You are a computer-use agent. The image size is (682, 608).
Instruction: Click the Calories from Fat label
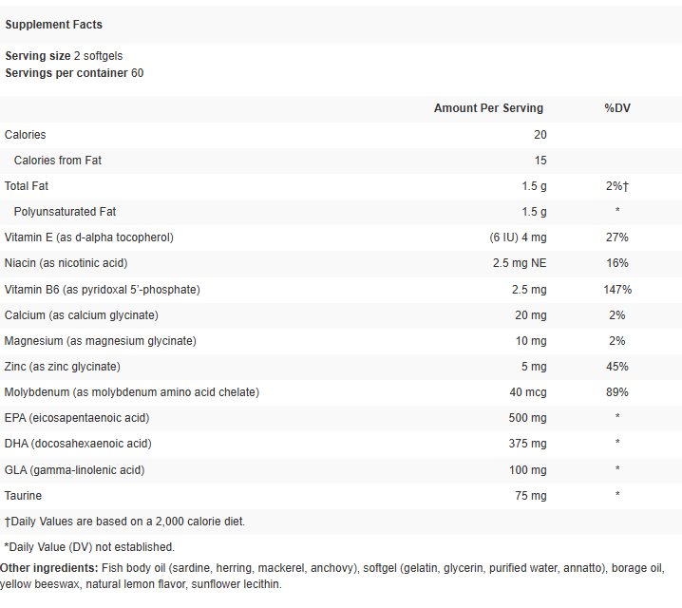pos(58,161)
